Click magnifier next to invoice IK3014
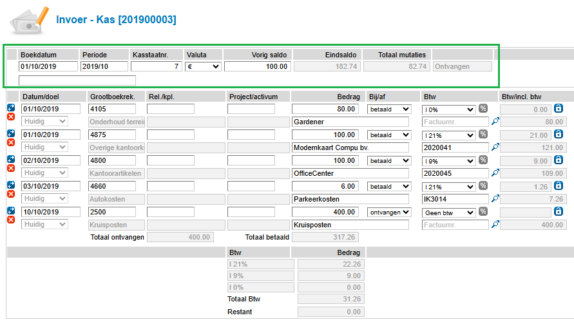The height and width of the screenshot is (322, 574). point(495,198)
